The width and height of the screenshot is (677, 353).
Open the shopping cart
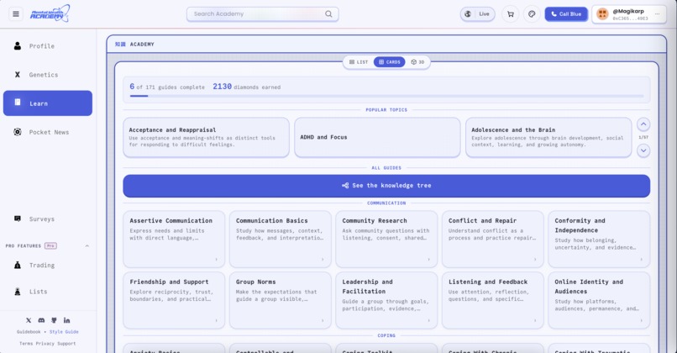point(511,14)
